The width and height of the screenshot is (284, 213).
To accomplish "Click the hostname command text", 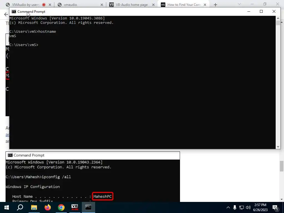I will (x=47, y=32).
